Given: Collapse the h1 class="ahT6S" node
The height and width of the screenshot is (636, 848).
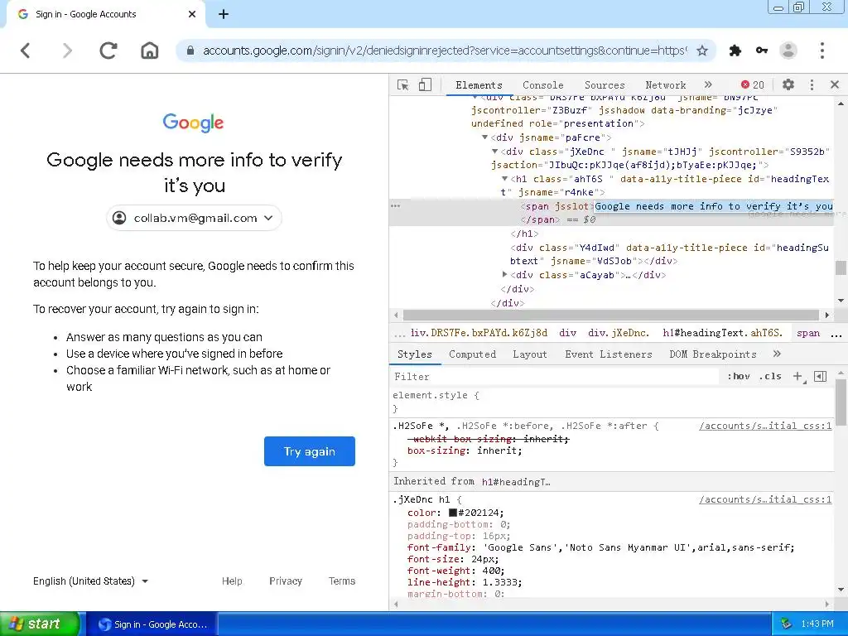Looking at the screenshot, I should [x=504, y=179].
